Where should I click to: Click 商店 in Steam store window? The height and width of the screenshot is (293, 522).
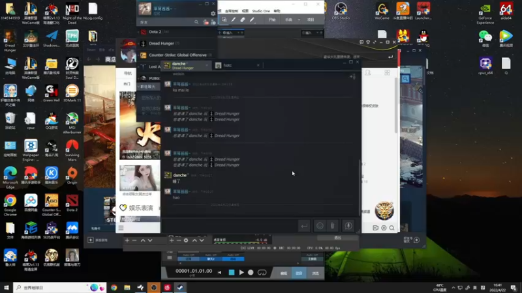pos(110,59)
